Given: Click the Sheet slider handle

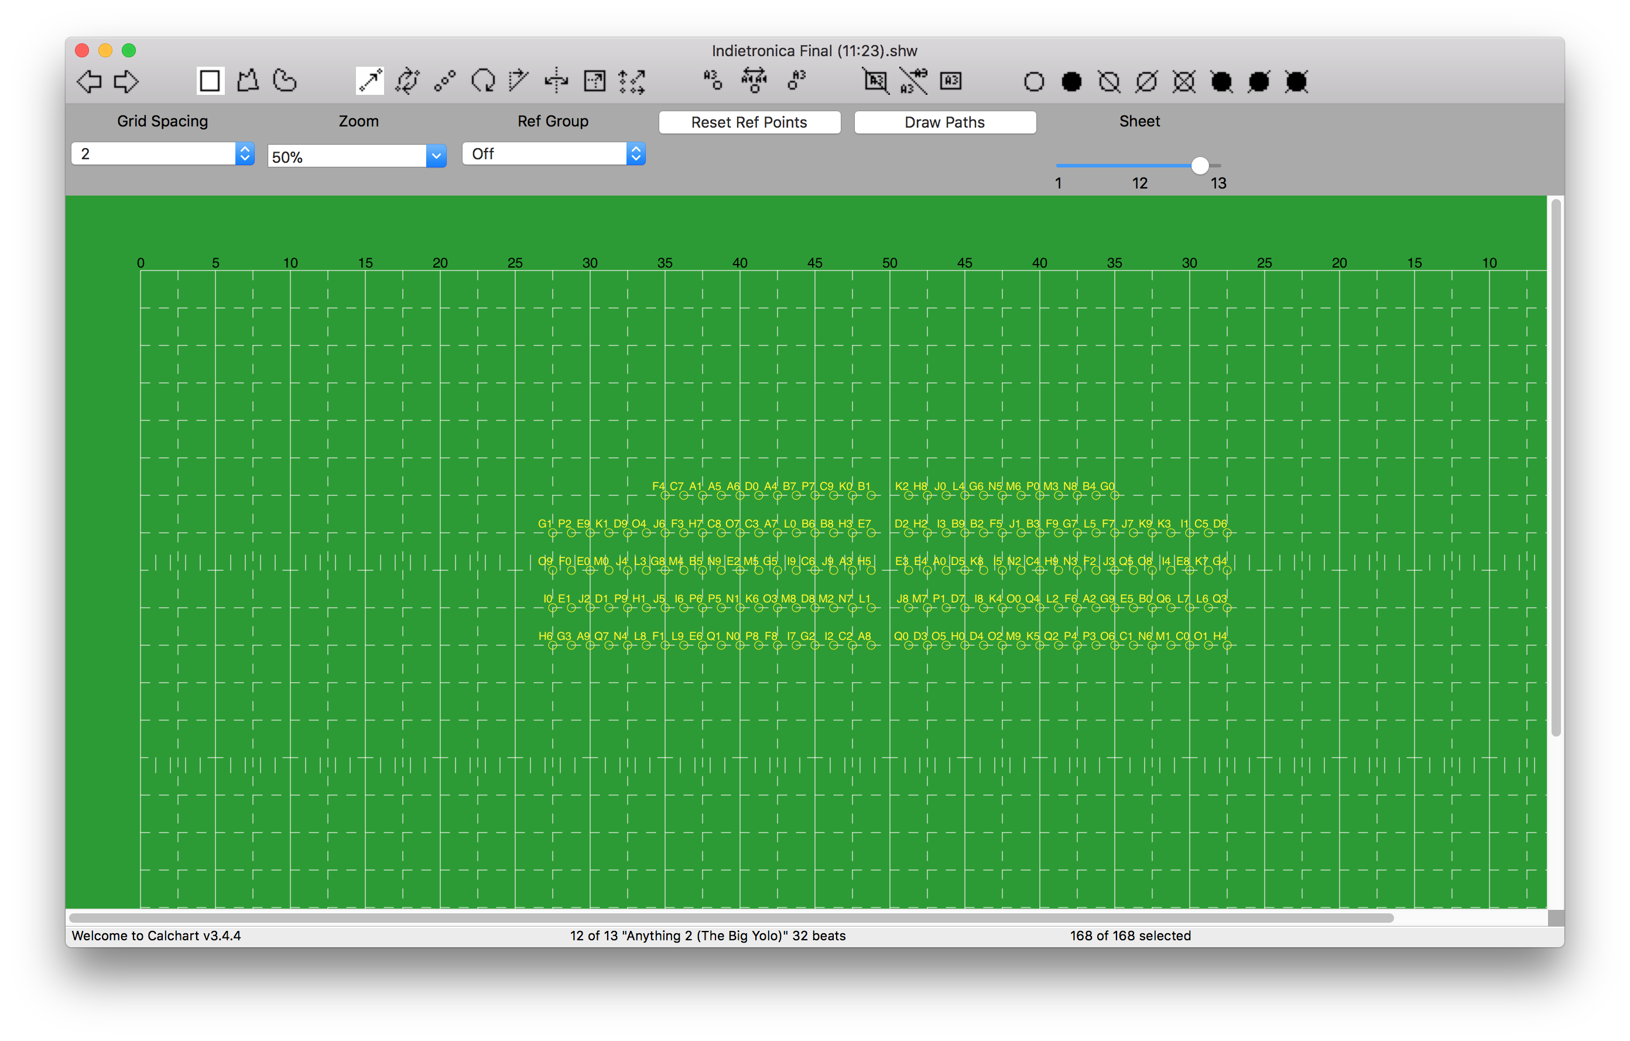Looking at the screenshot, I should (1200, 166).
